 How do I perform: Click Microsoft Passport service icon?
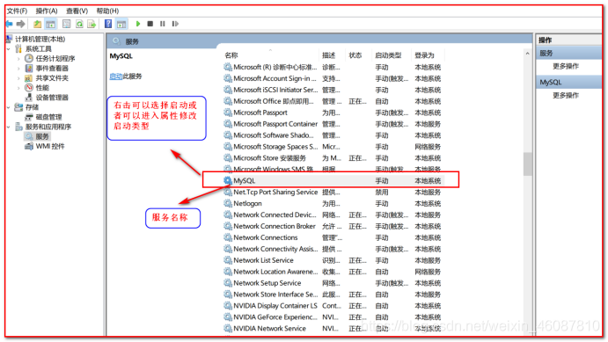click(x=228, y=113)
